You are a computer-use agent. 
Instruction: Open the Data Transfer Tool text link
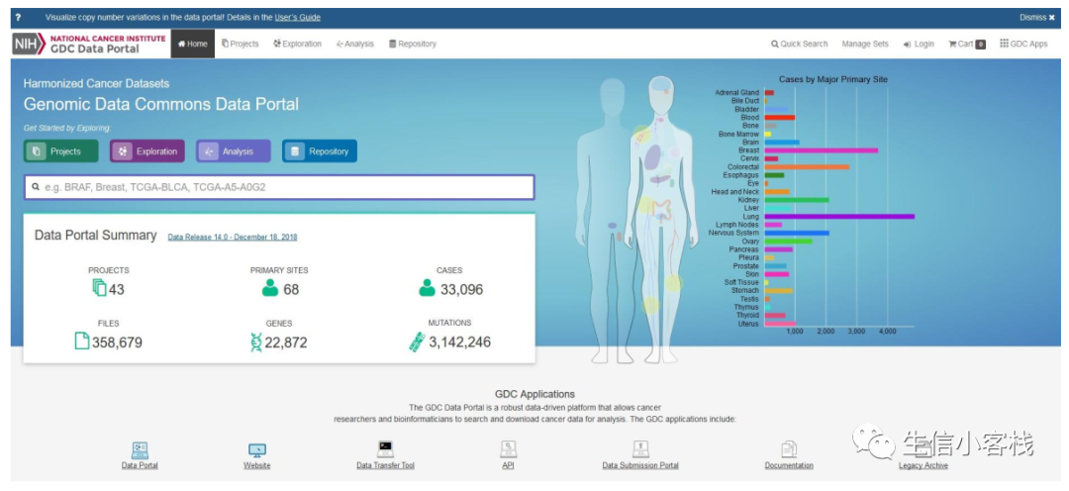[x=385, y=466]
